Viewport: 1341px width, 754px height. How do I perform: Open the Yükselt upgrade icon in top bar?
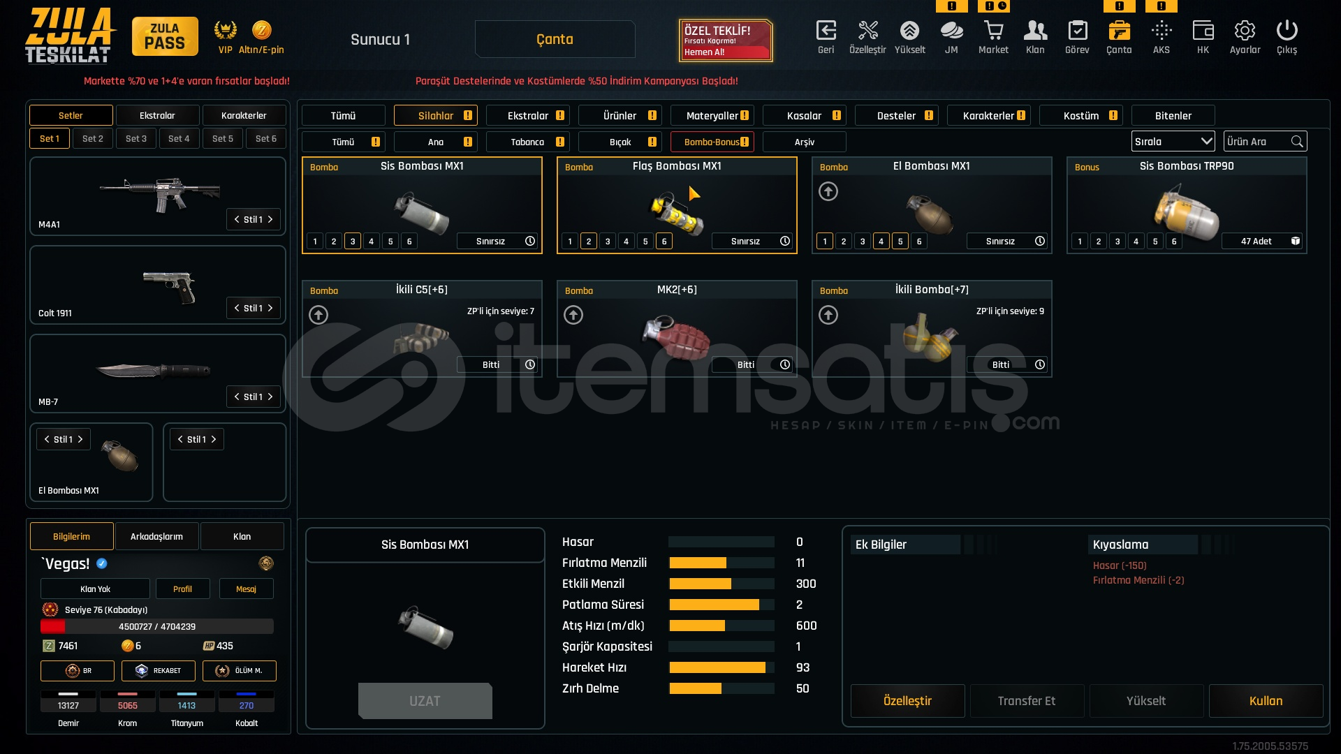click(909, 31)
